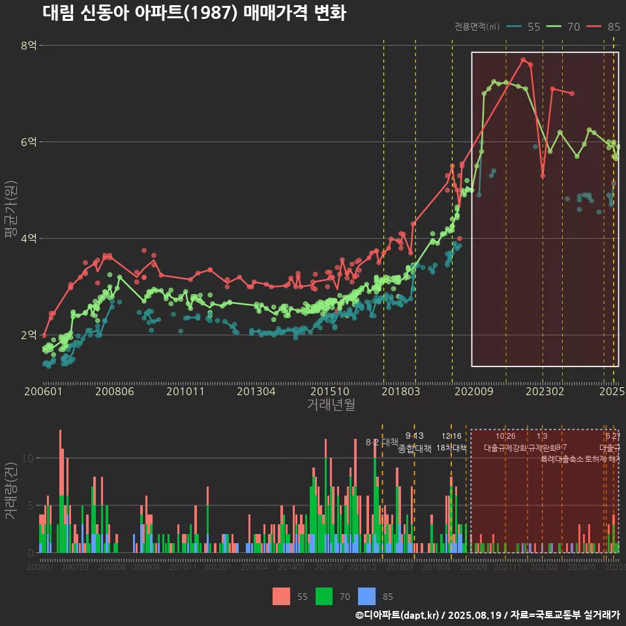Click the '대출규제강화' annotation text

[505, 448]
